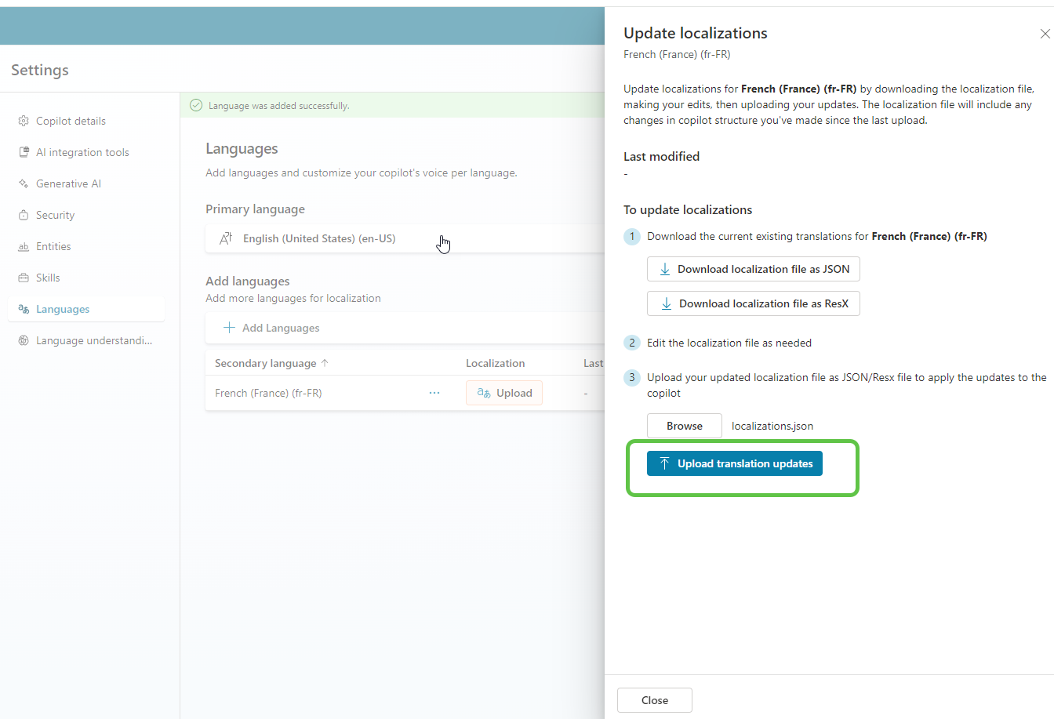The width and height of the screenshot is (1054, 719).
Task: Open the Languages settings page
Action: tap(63, 309)
